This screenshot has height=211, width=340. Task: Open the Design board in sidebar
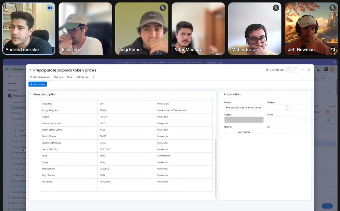pyautogui.click(x=19, y=113)
